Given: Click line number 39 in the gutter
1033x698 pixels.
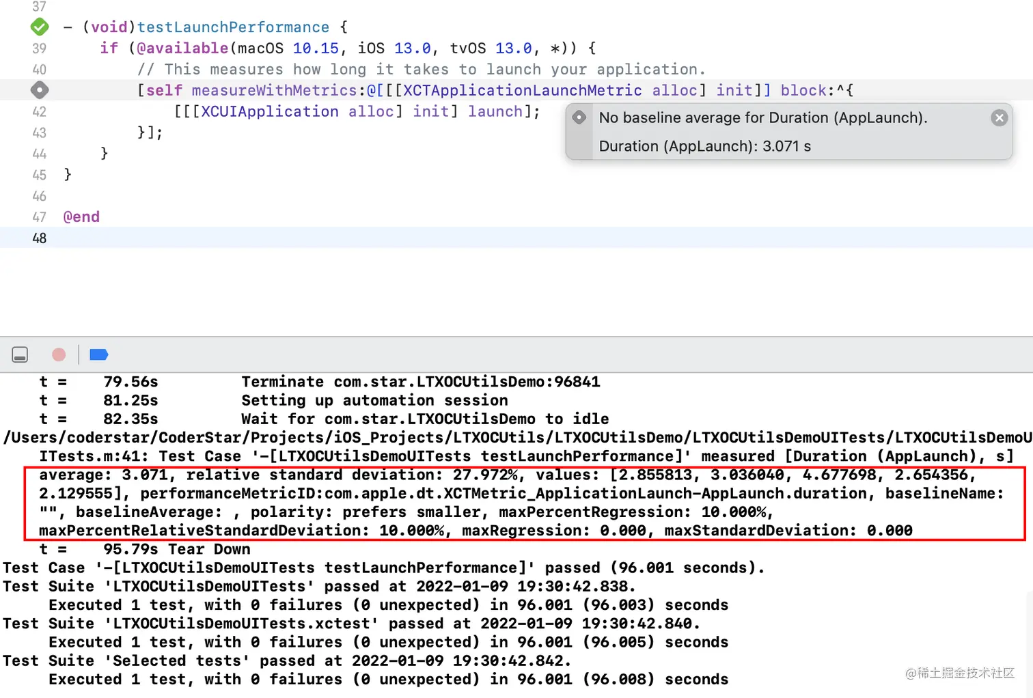Looking at the screenshot, I should (x=40, y=48).
